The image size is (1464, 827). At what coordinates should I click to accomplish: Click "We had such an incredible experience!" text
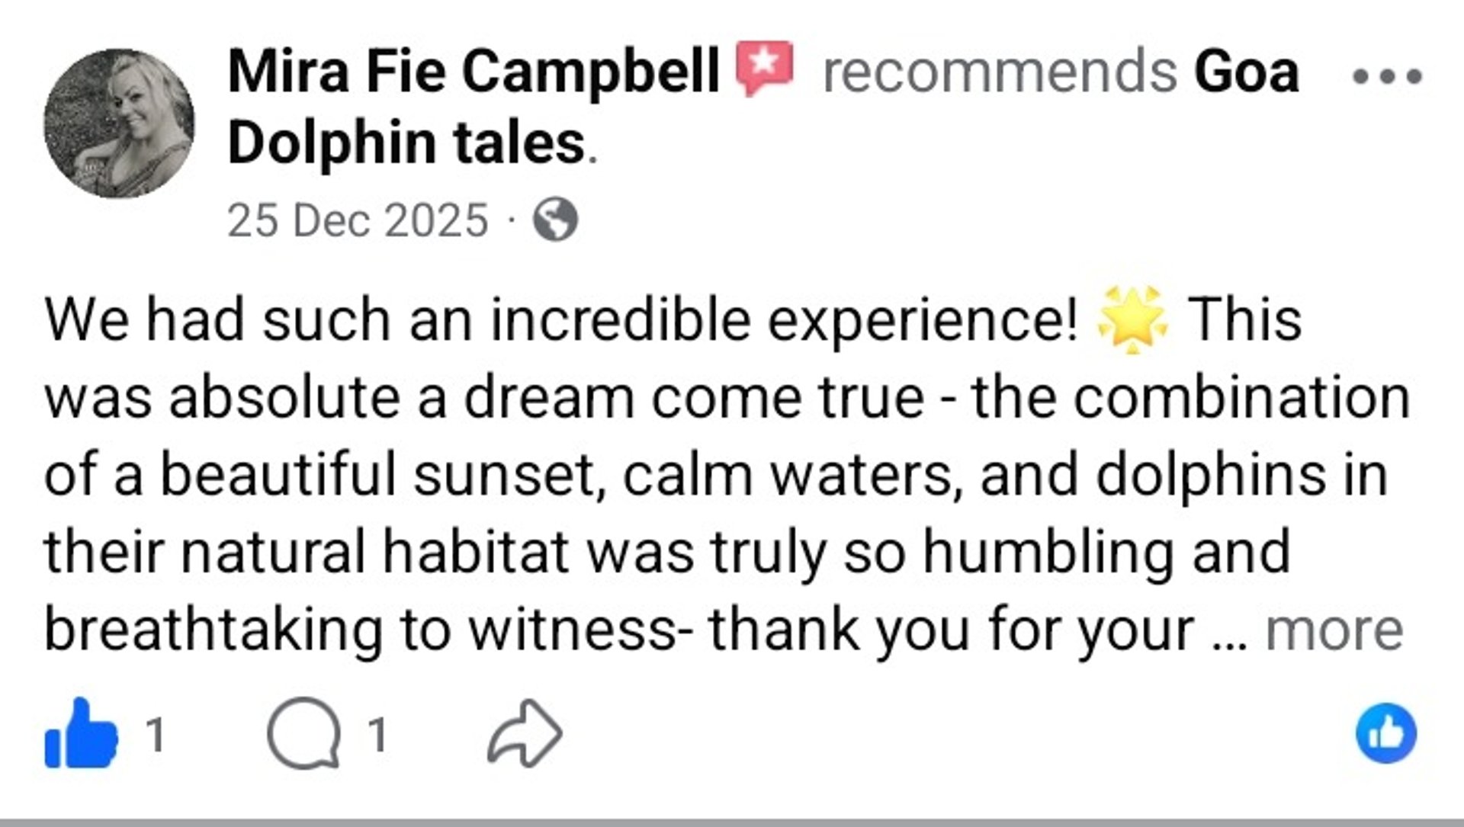point(560,320)
